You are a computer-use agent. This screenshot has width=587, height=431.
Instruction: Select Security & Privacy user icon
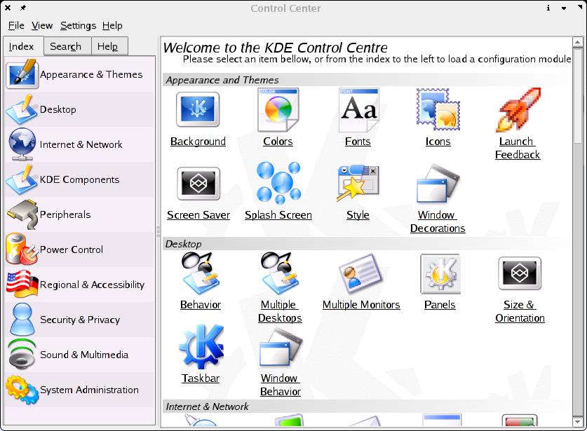pyautogui.click(x=22, y=320)
